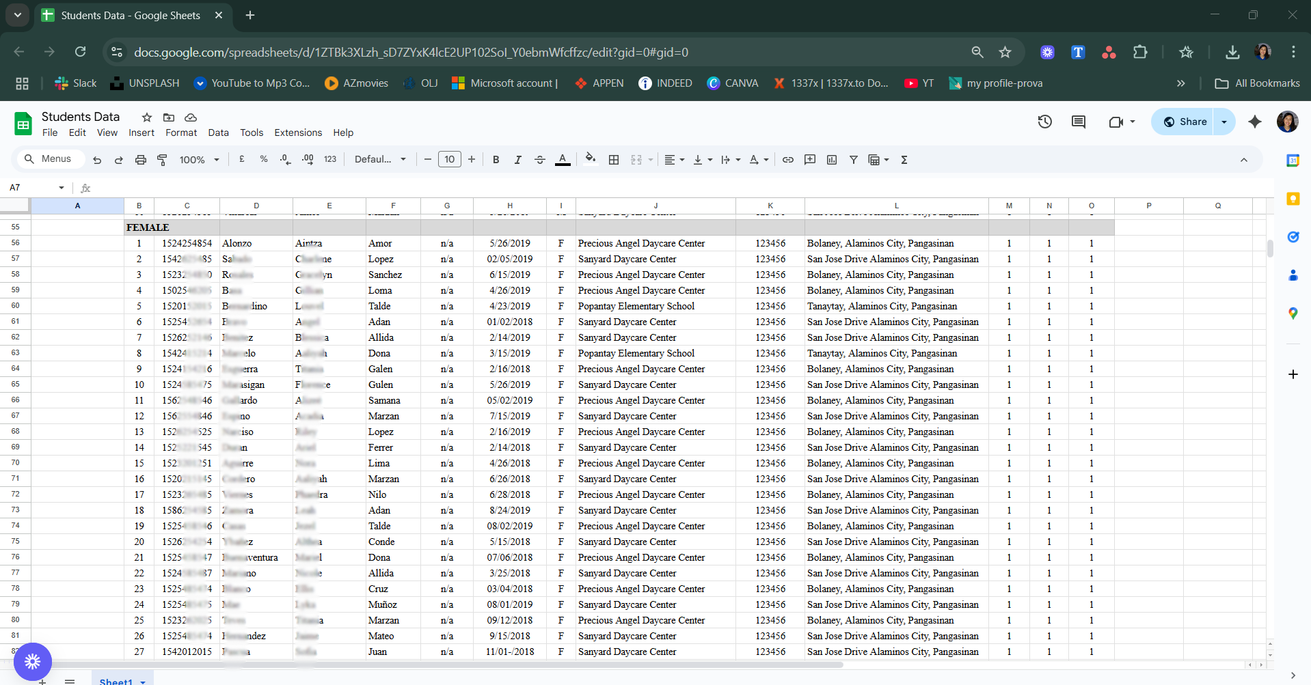The height and width of the screenshot is (685, 1311).
Task: Click the Print icon in toolbar
Action: point(140,160)
